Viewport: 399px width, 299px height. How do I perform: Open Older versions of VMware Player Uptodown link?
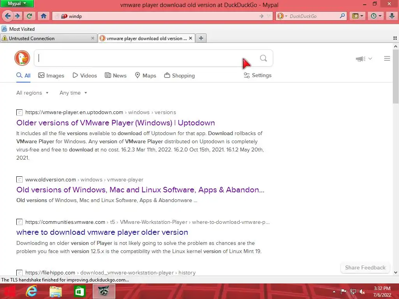(115, 123)
